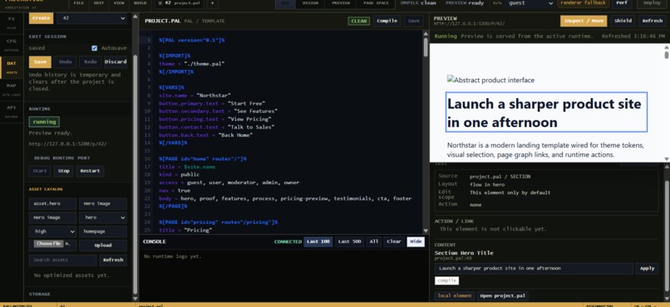Open the API backend sidebar panel
The image size is (670, 307).
click(11, 111)
